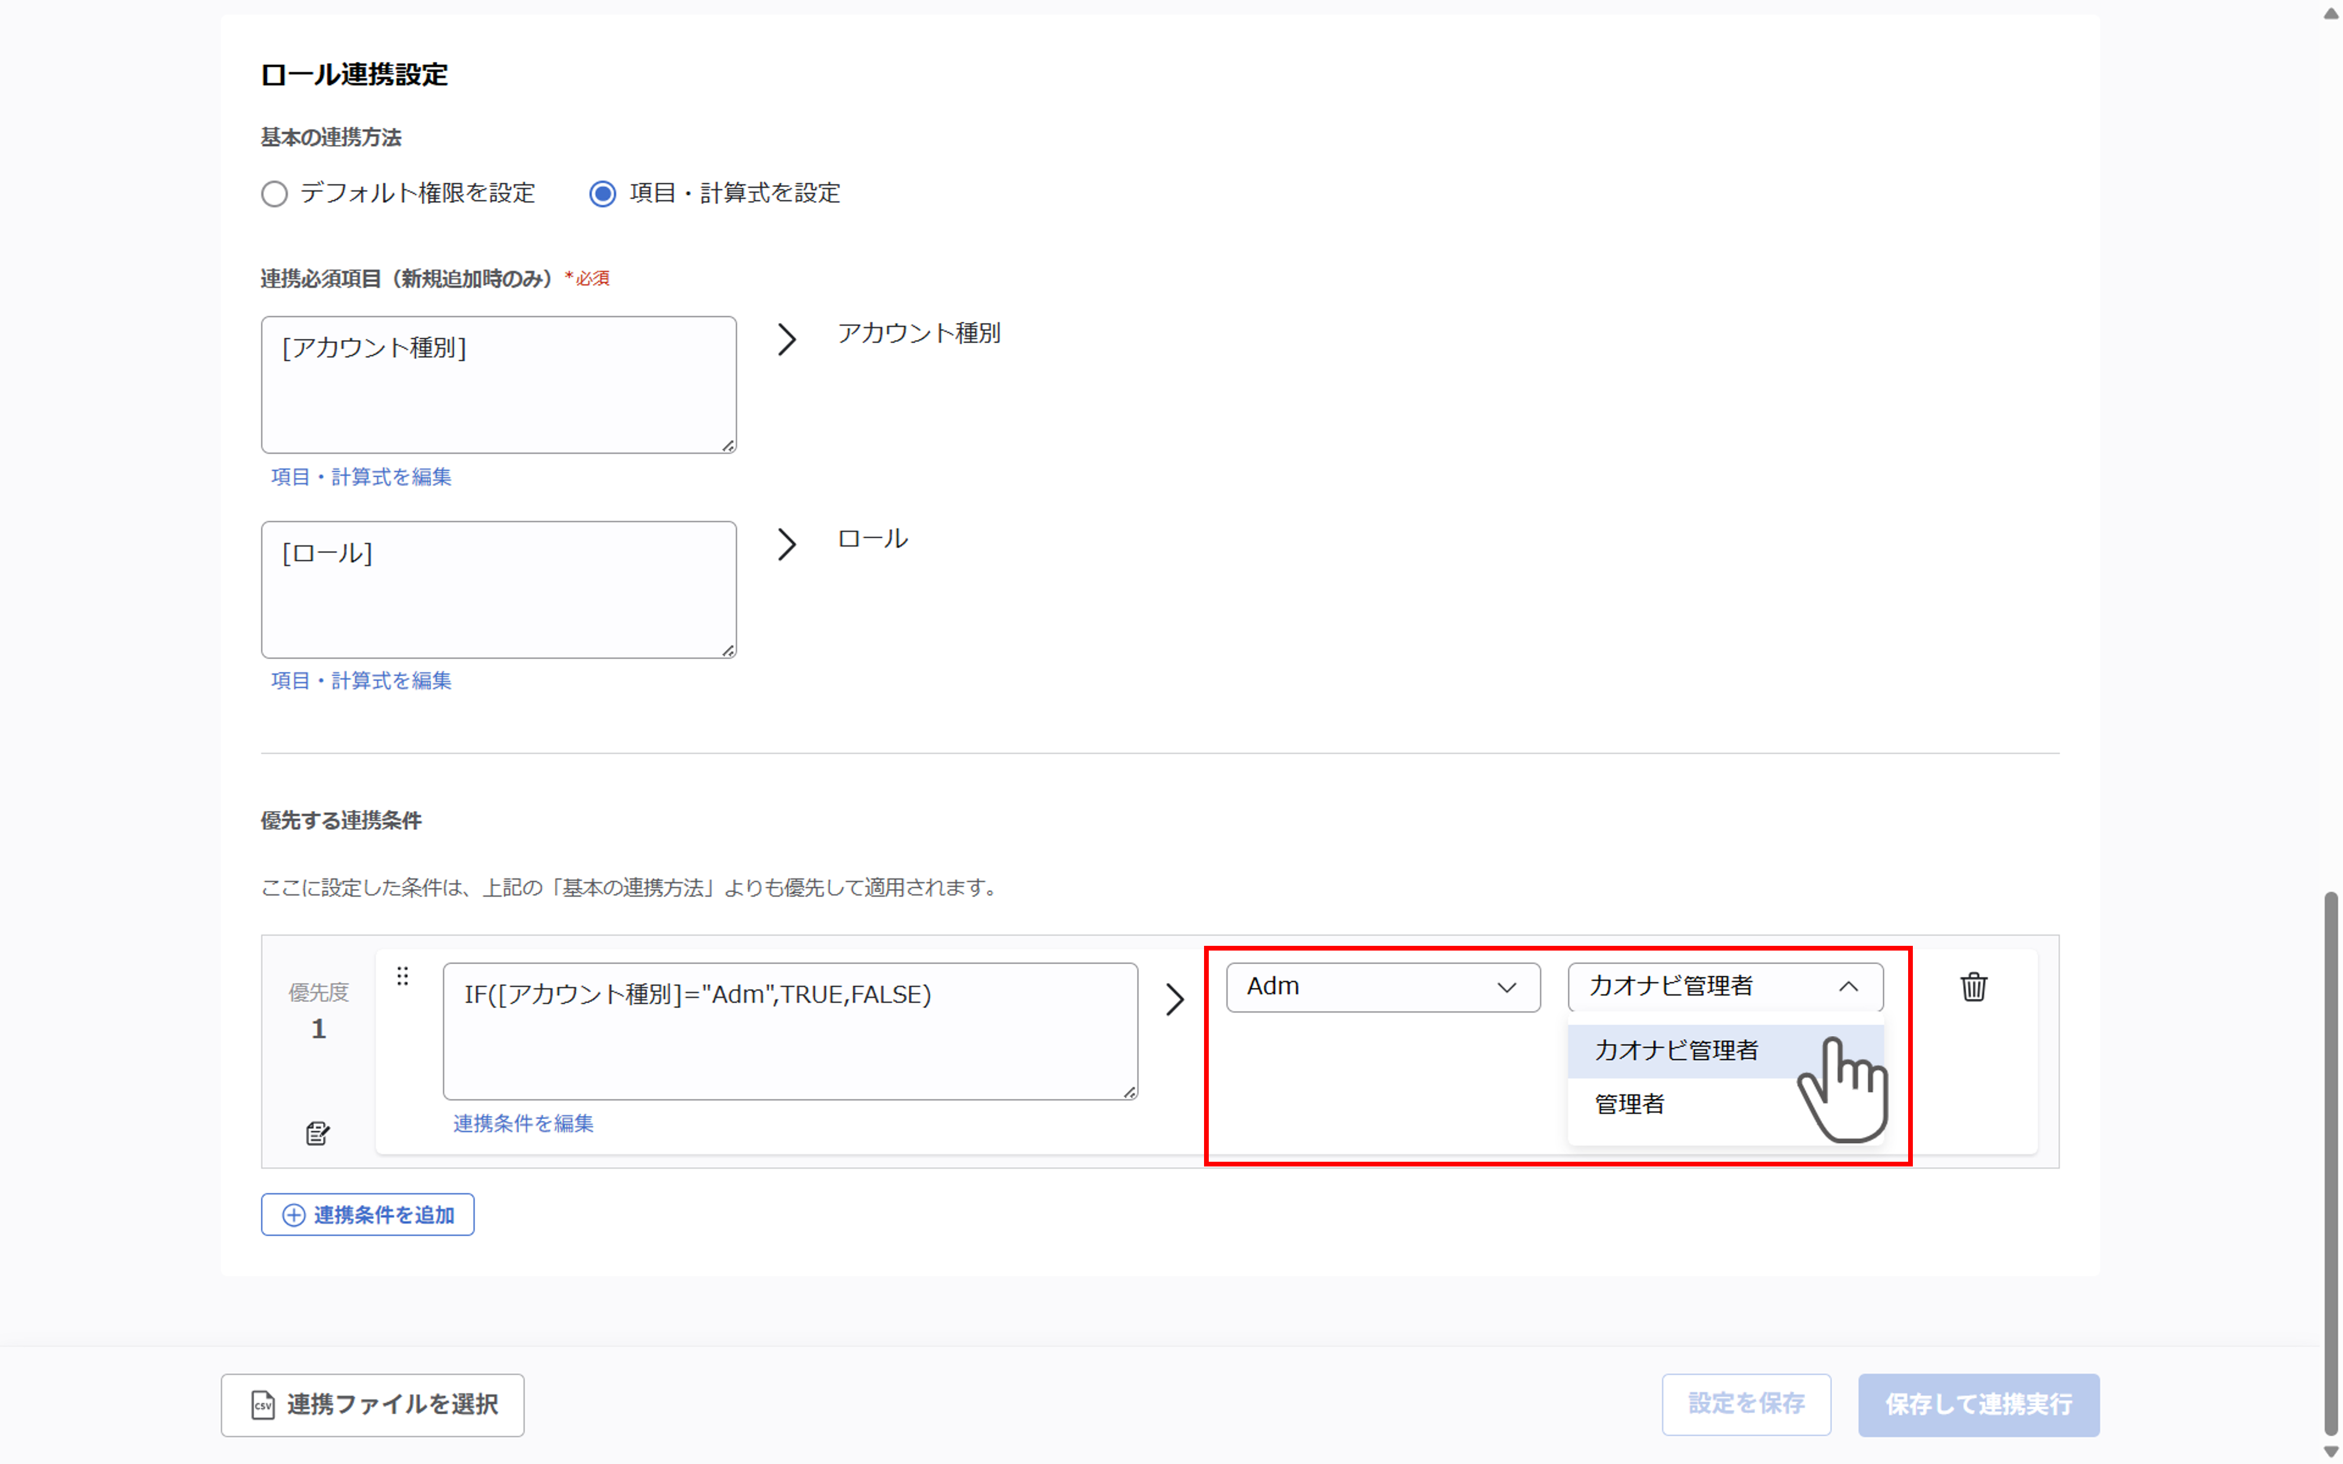The height and width of the screenshot is (1464, 2343).
Task: Select the 項目・計算式を設定 radio button
Action: pyautogui.click(x=602, y=193)
